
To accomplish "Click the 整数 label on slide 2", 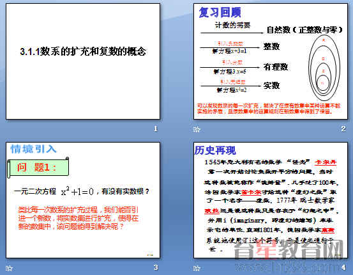I will pos(271,47).
